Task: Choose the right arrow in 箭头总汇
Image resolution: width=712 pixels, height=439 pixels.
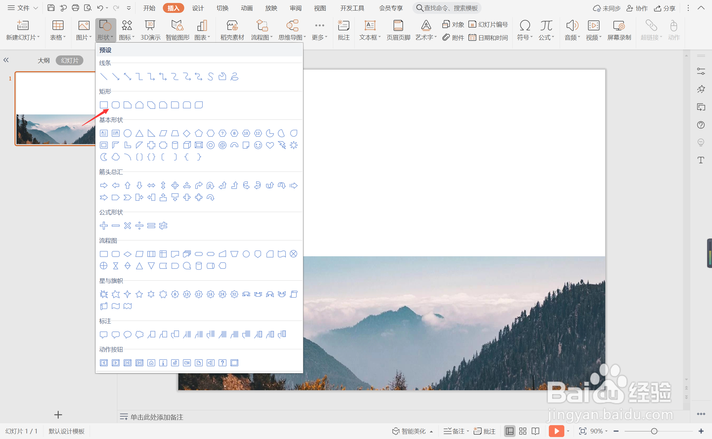Action: (x=104, y=185)
